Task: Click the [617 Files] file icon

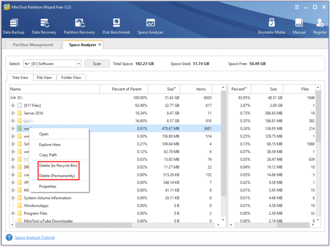Action: (20, 105)
